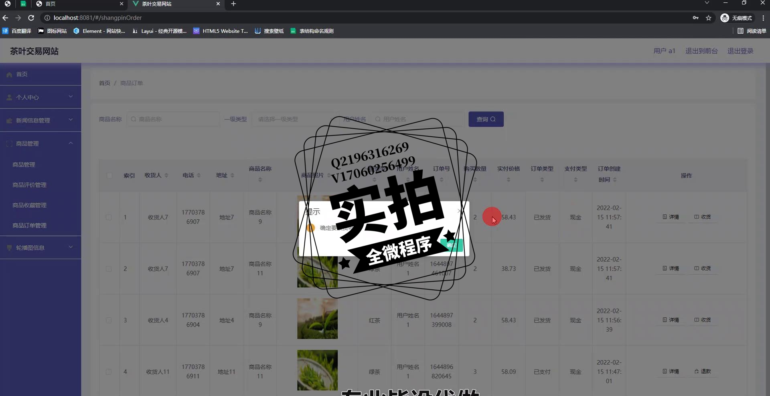Click 退款 for order row 4
This screenshot has width=770, height=396.
(703, 372)
